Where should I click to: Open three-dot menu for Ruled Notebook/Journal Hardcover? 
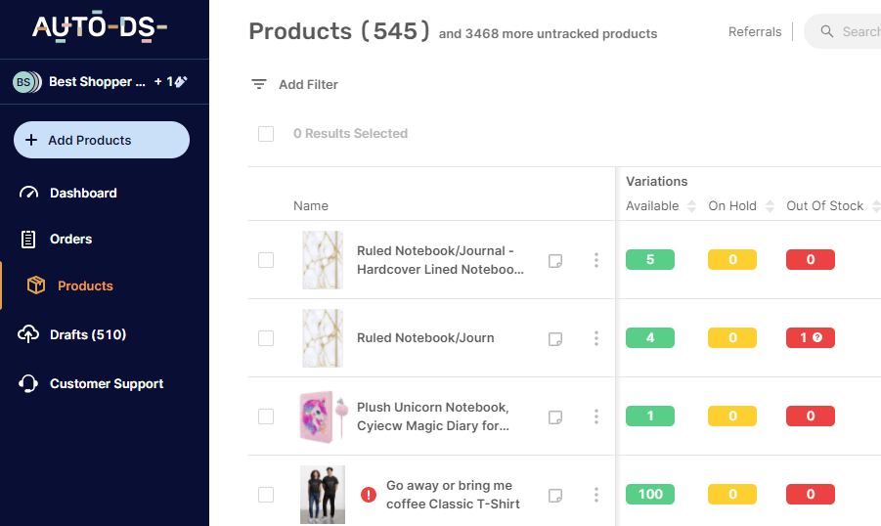(x=596, y=260)
